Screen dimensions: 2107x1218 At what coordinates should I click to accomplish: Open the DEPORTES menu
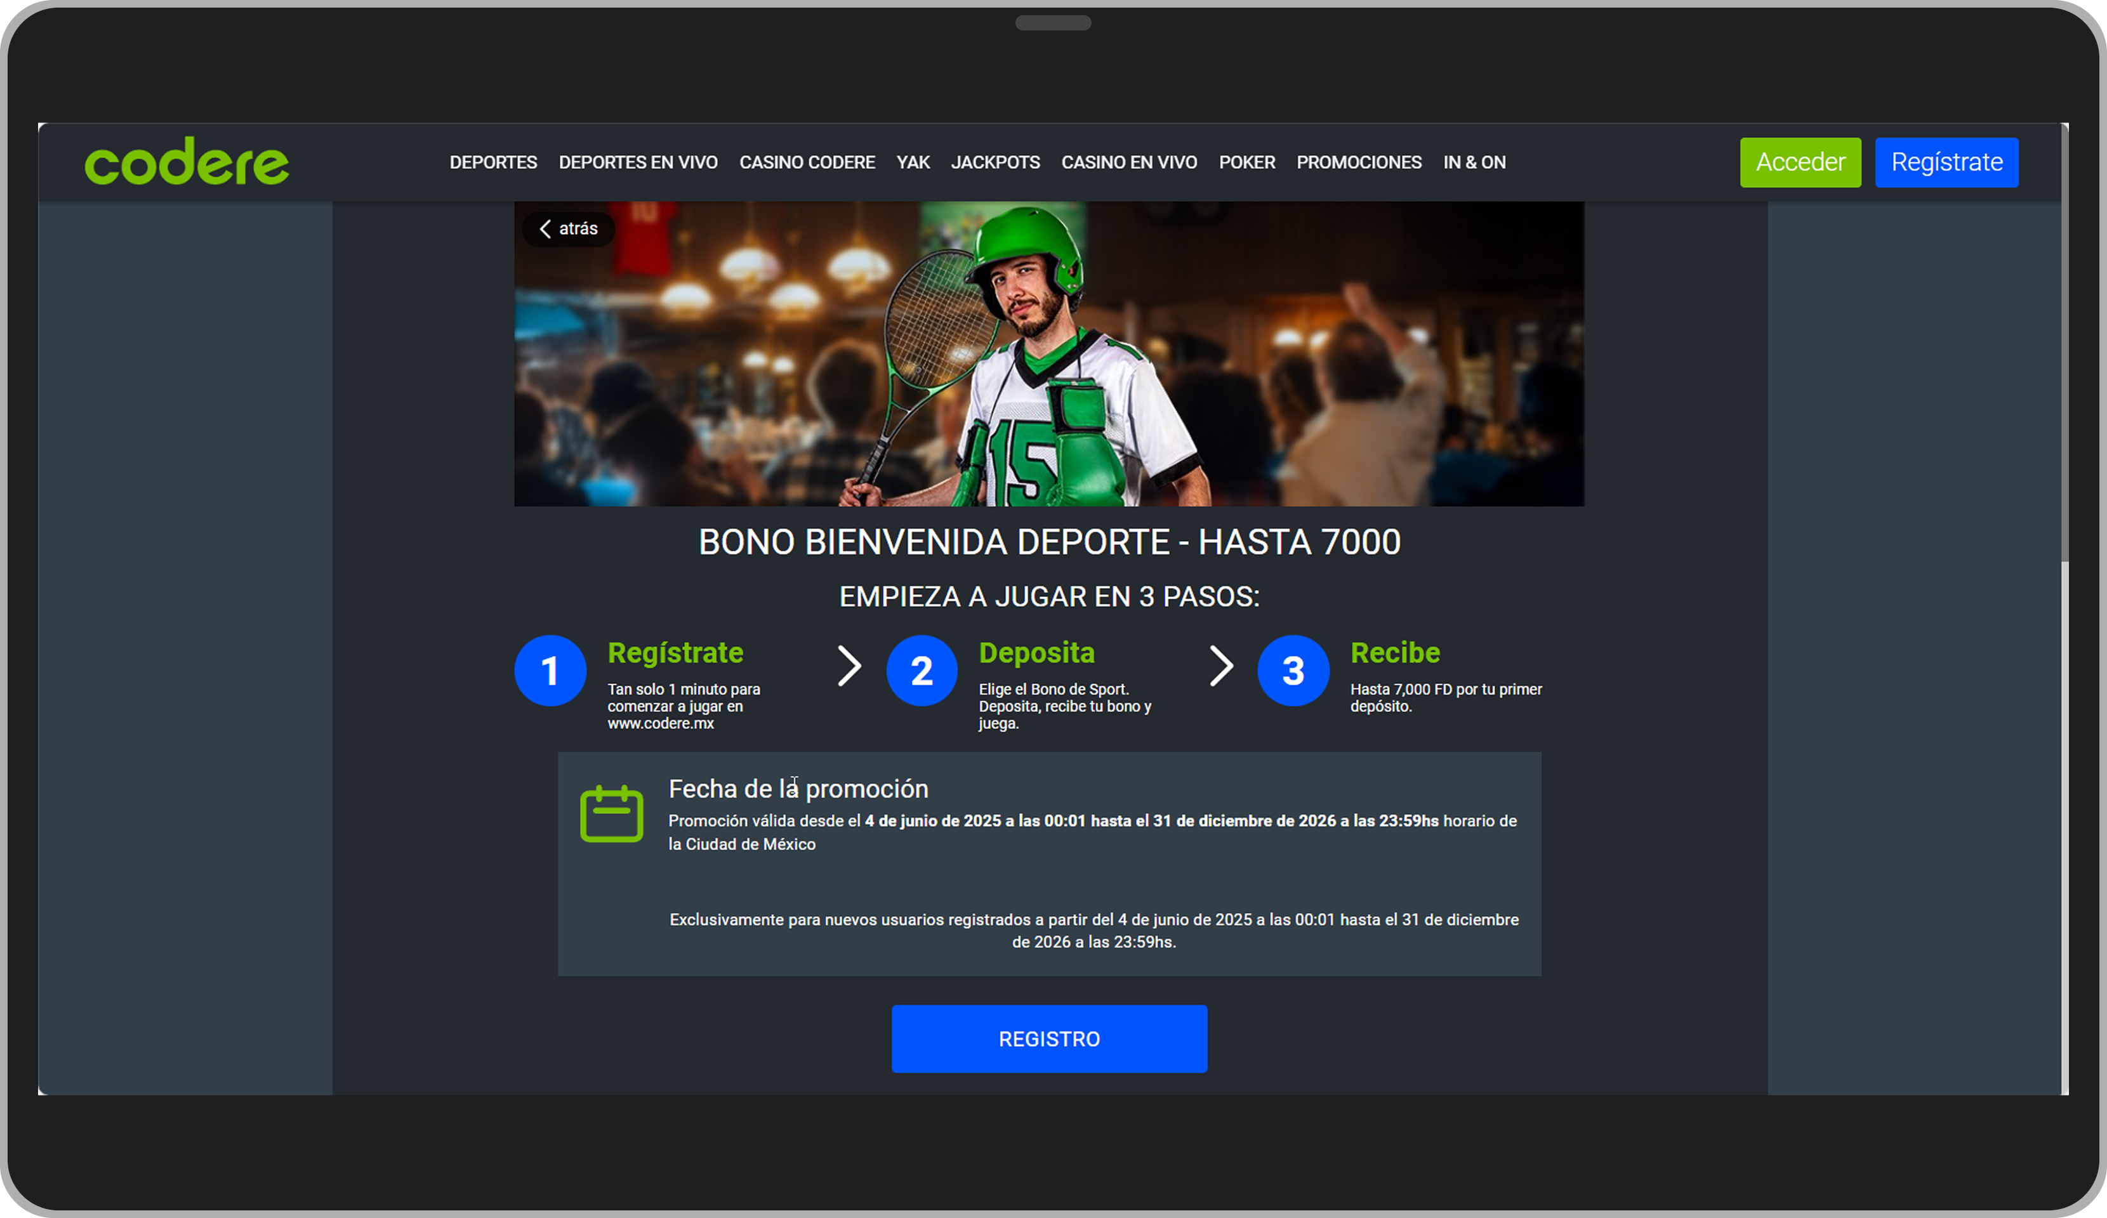[492, 162]
